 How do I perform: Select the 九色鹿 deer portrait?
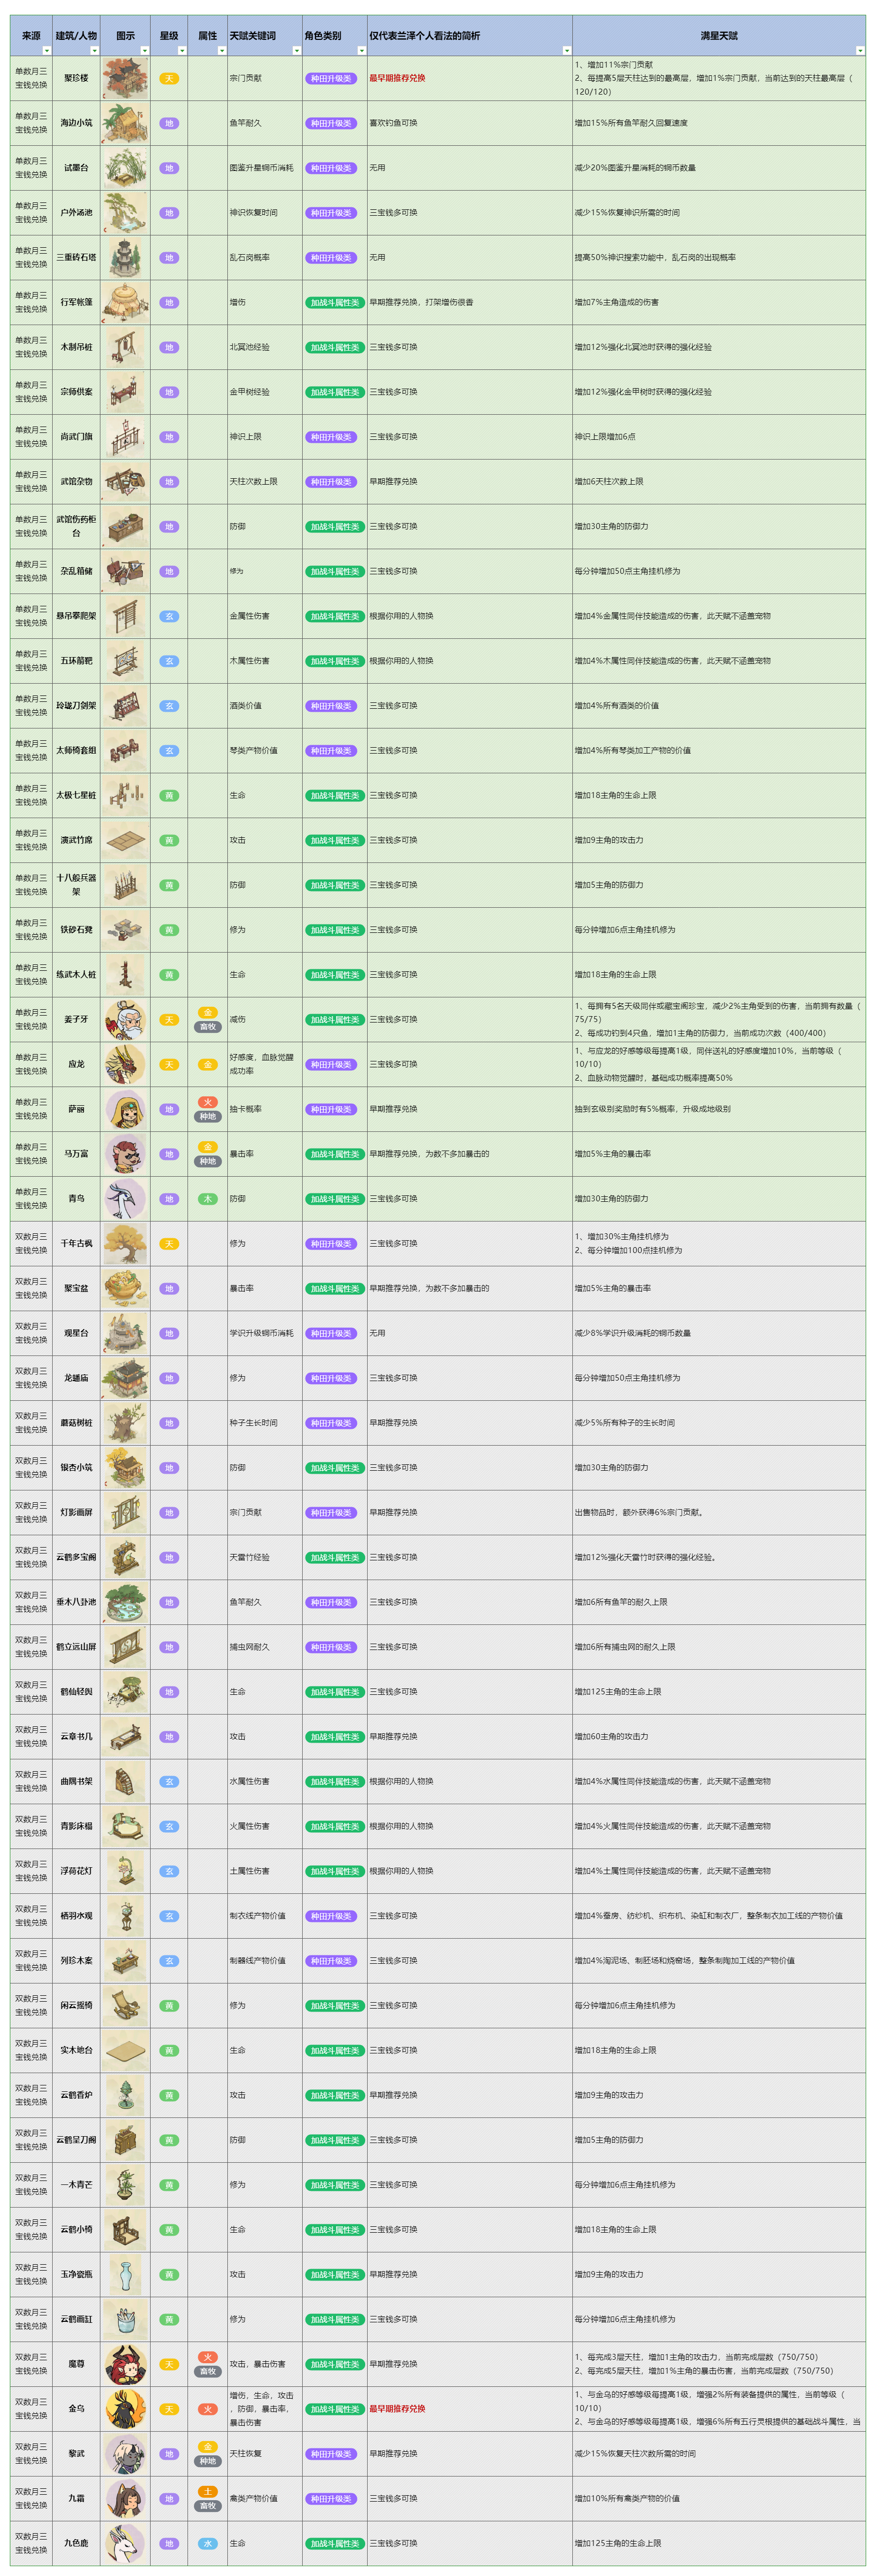pos(125,2543)
